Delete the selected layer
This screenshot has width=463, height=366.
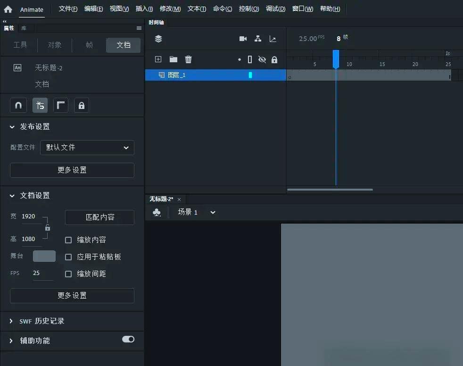point(188,59)
